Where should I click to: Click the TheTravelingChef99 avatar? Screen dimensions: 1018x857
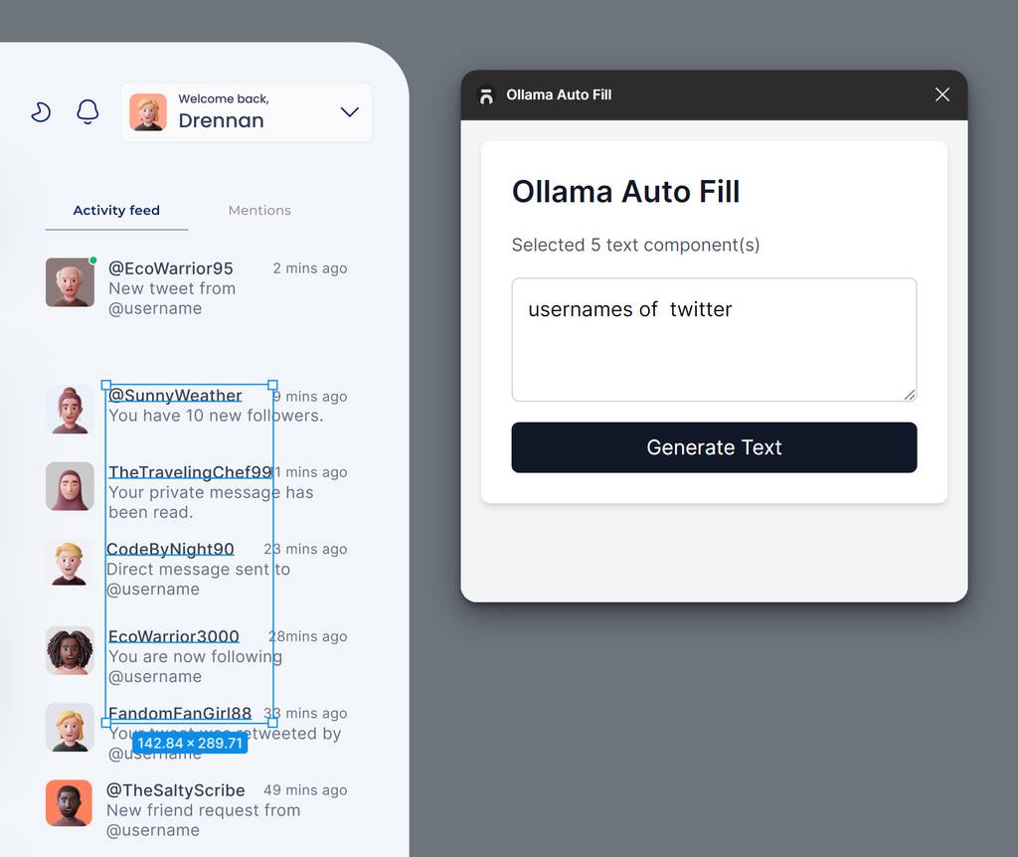click(x=70, y=486)
